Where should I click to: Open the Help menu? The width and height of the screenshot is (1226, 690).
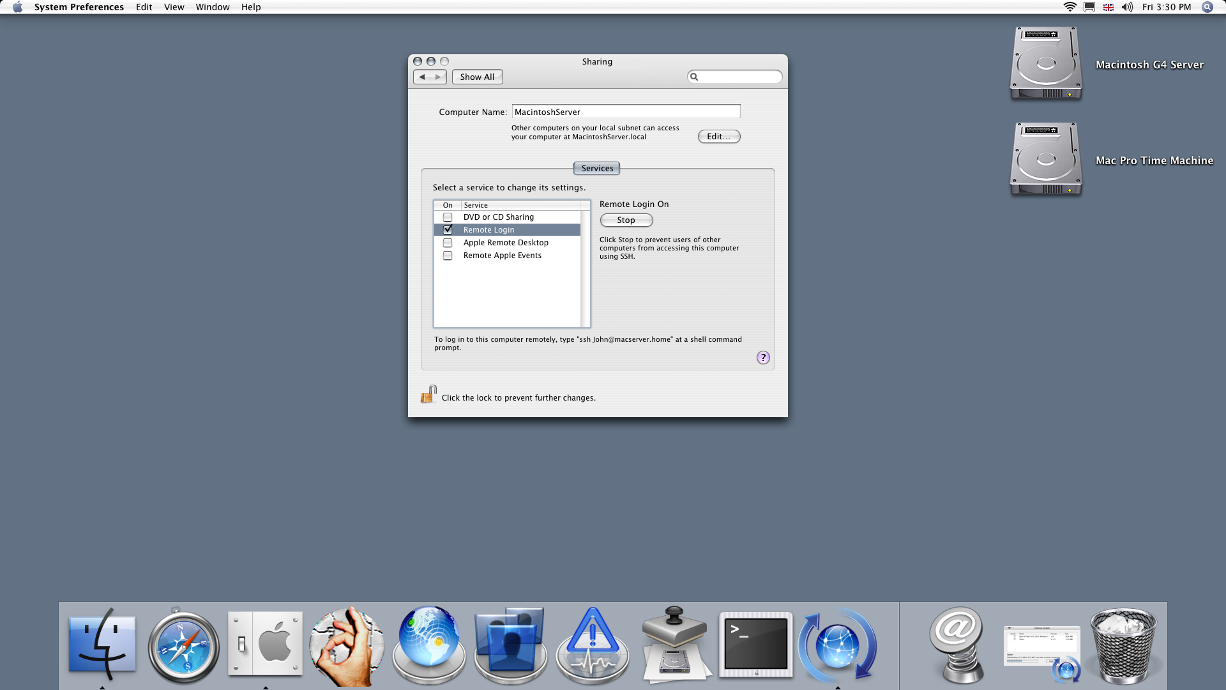point(251,7)
